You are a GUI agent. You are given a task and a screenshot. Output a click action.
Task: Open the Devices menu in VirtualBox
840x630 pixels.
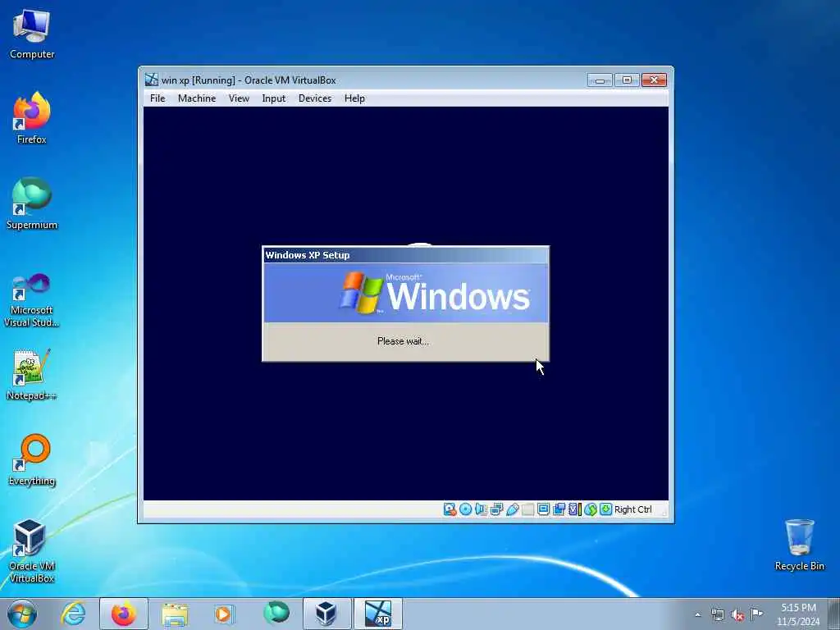315,98
